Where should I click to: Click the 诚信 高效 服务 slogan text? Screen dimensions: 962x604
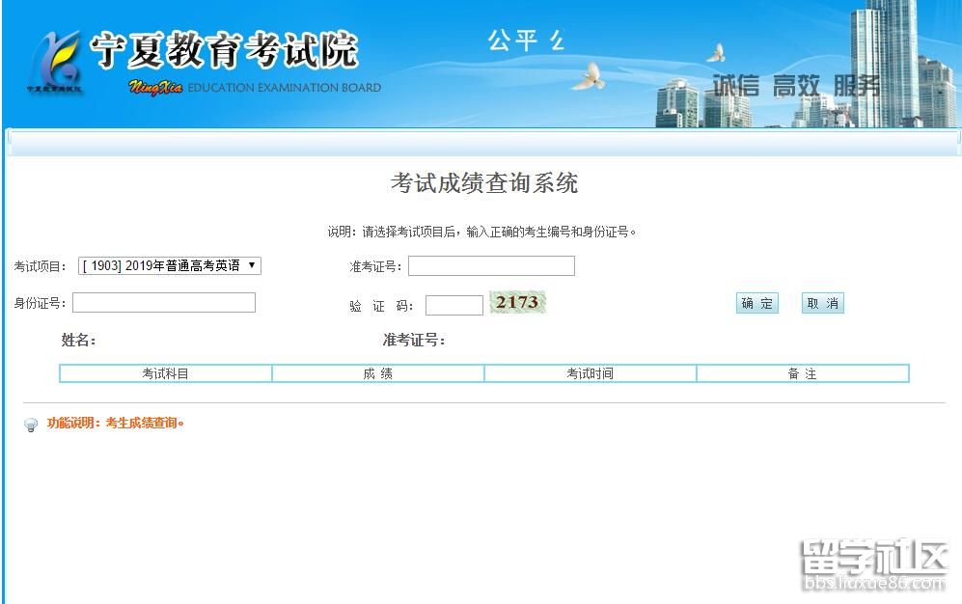click(796, 86)
